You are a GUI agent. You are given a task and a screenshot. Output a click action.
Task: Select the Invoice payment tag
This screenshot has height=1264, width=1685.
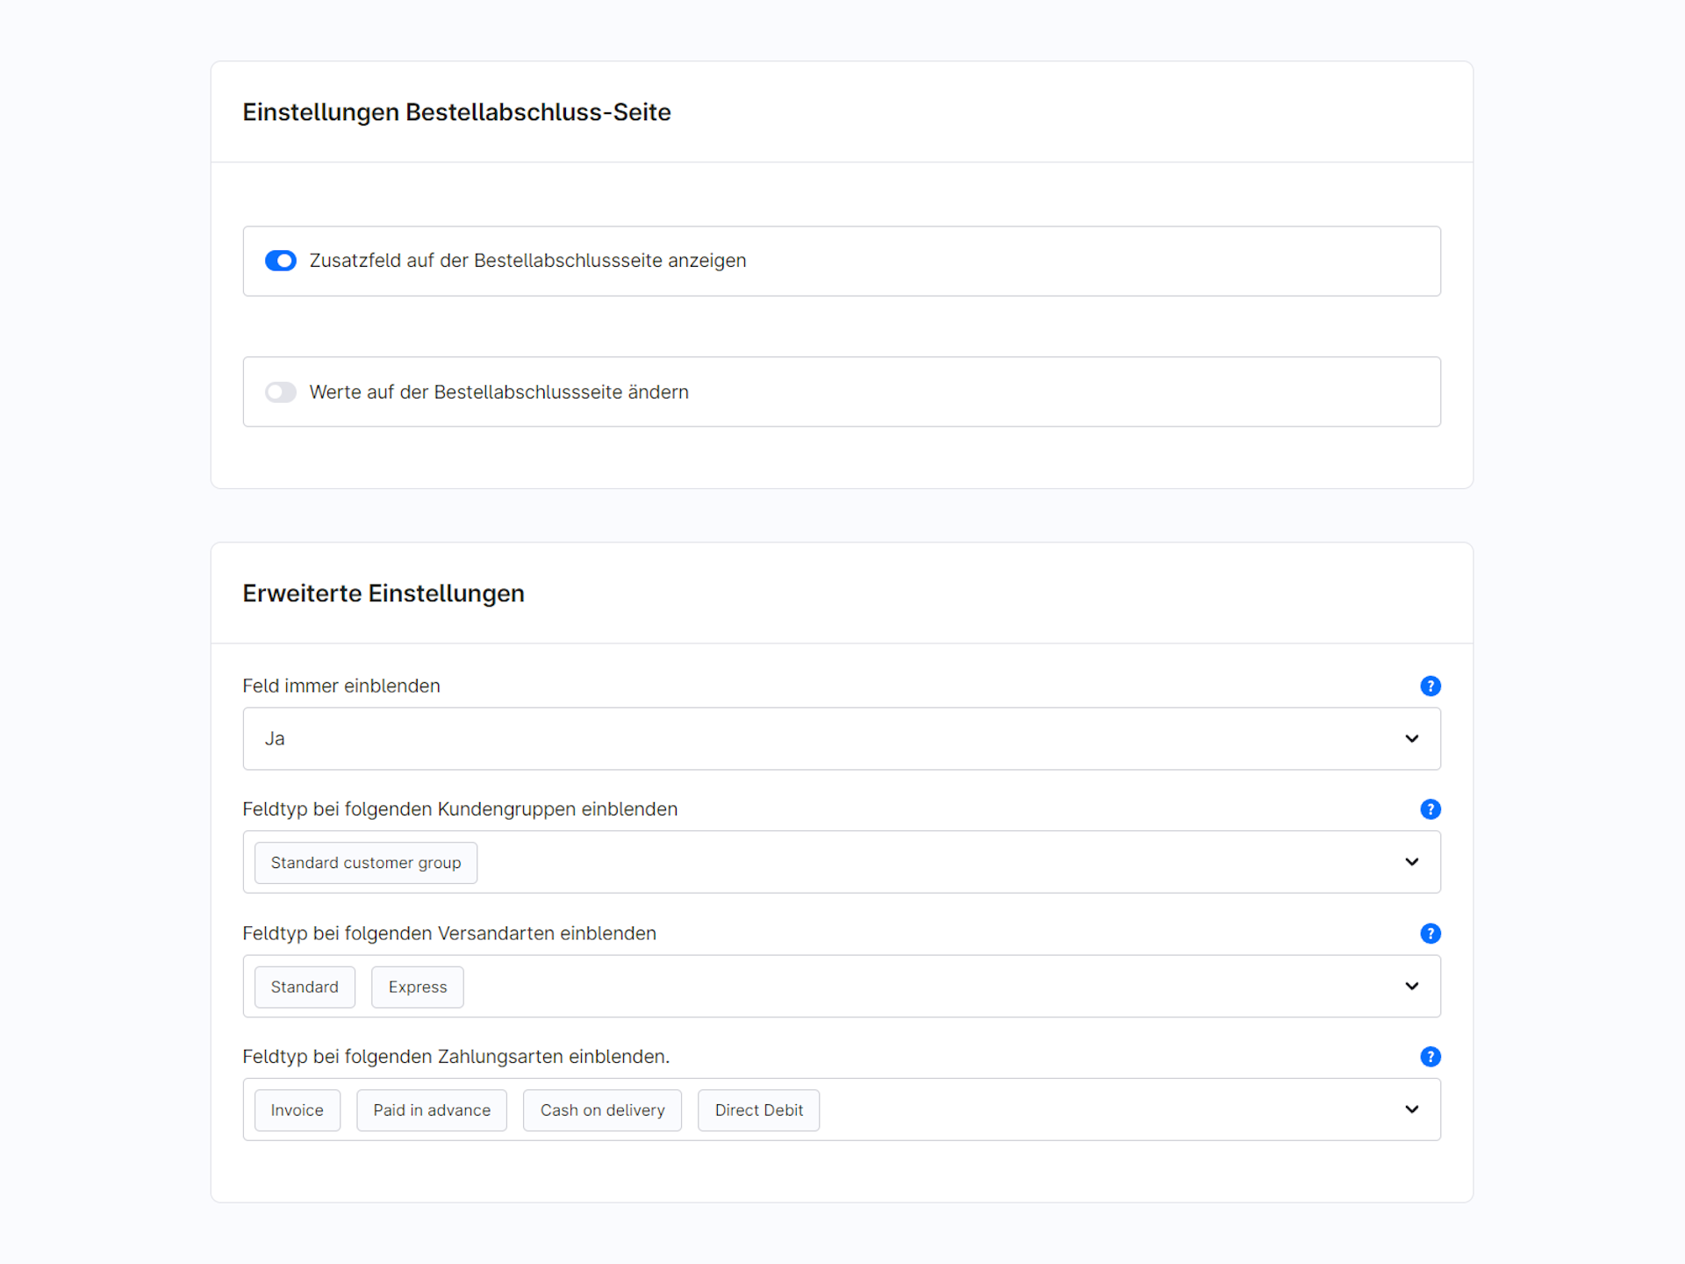tap(297, 1110)
